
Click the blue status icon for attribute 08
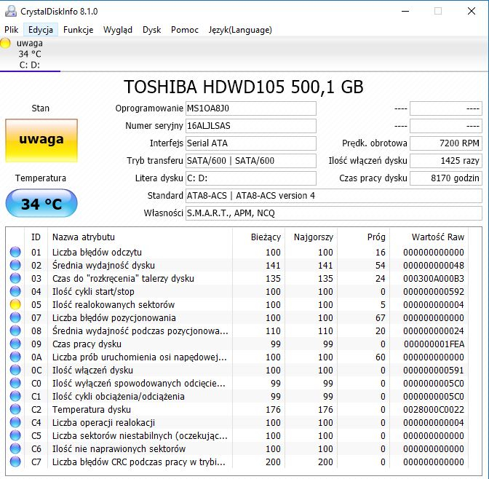pyautogui.click(x=15, y=330)
